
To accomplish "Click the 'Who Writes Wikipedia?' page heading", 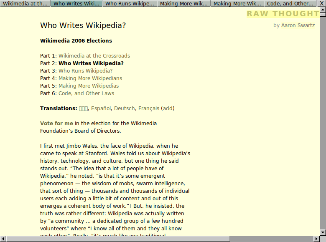I will (83, 25).
